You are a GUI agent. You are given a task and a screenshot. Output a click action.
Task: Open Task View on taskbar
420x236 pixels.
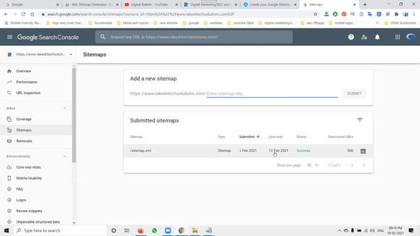pos(127,230)
